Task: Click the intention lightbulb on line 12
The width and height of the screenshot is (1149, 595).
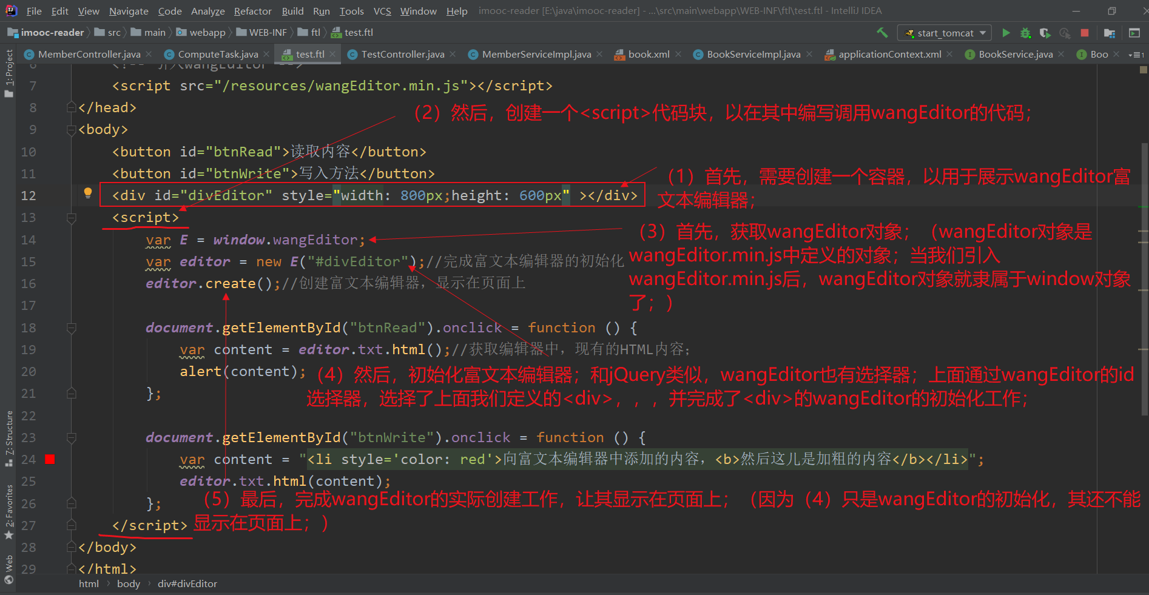Action: (x=88, y=193)
